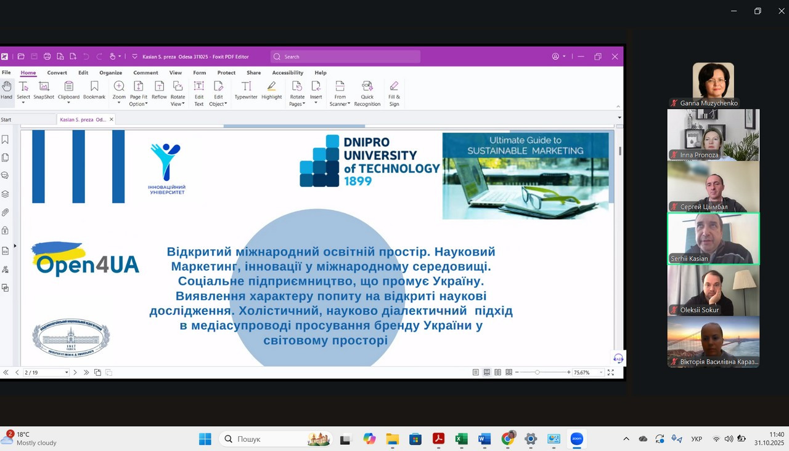Open Quick Recognition OCR tool

coord(367,93)
